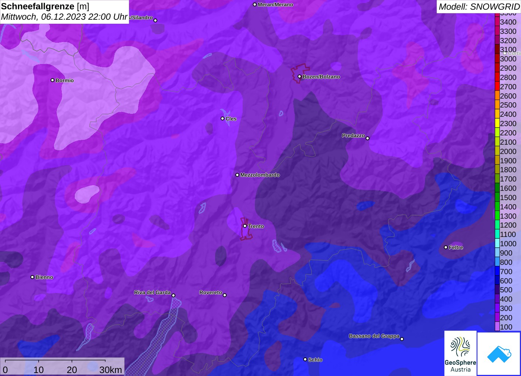Select the 2300 yellow legend swatch
Image resolution: width=521 pixels, height=376 pixels.
[497, 123]
